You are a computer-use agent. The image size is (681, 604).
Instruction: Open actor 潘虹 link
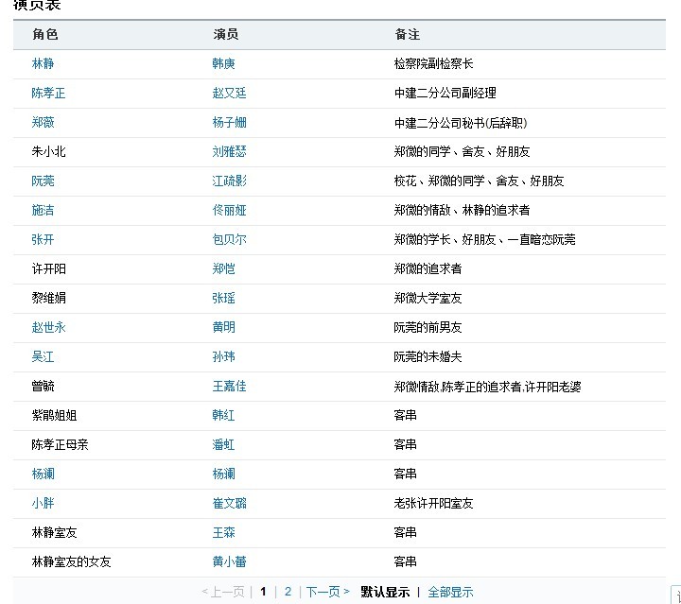pos(223,444)
